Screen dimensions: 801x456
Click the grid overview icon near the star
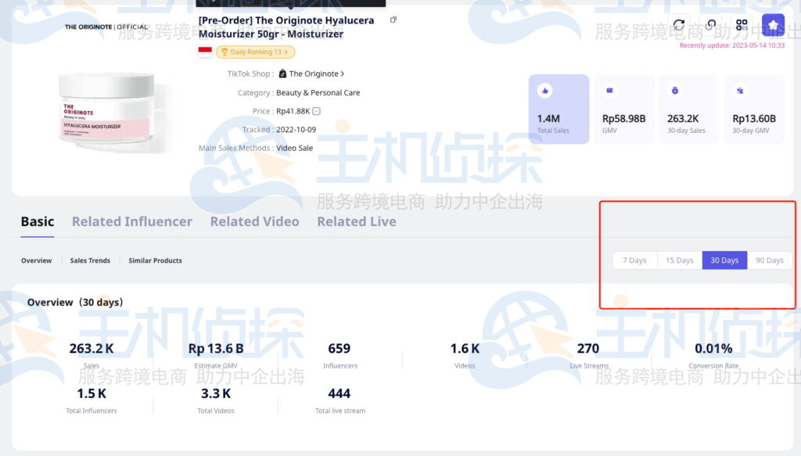[x=742, y=24]
